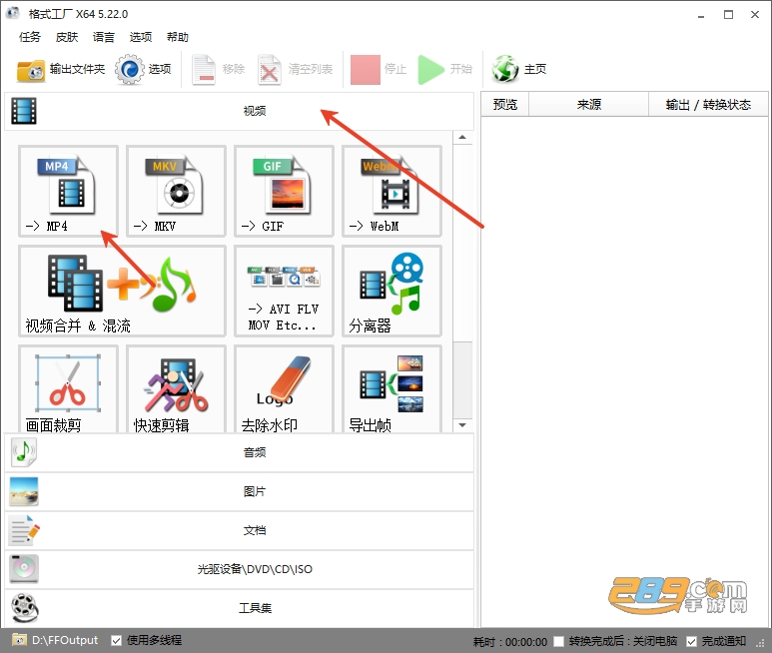Click the video list scrollbar down arrow
Image resolution: width=772 pixels, height=653 pixels.
(x=462, y=425)
